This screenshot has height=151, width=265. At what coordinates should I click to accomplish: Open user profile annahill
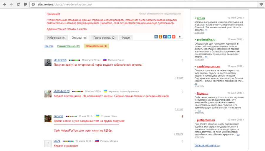coord(58,116)
